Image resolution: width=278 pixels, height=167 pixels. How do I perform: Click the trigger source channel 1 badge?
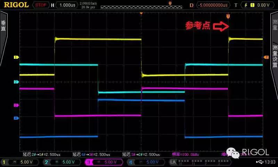tap(252, 5)
